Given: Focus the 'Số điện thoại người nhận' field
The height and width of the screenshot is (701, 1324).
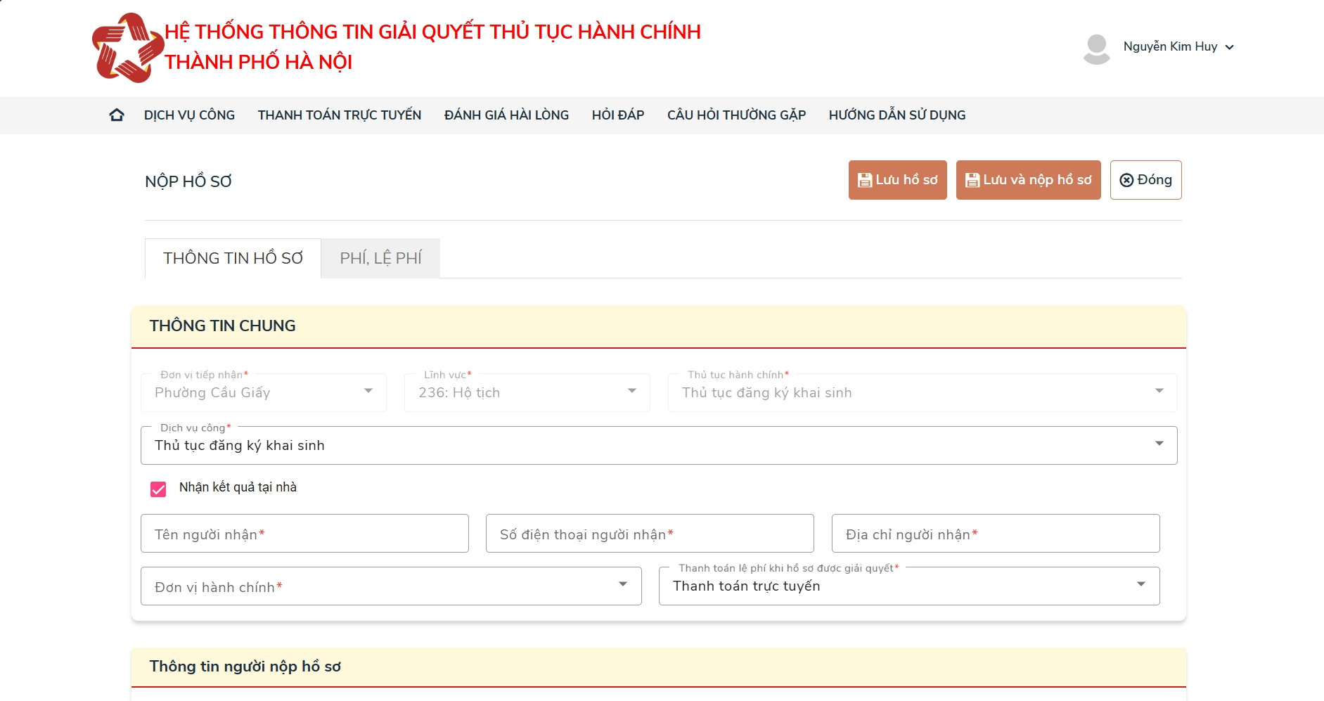Looking at the screenshot, I should [x=650, y=534].
